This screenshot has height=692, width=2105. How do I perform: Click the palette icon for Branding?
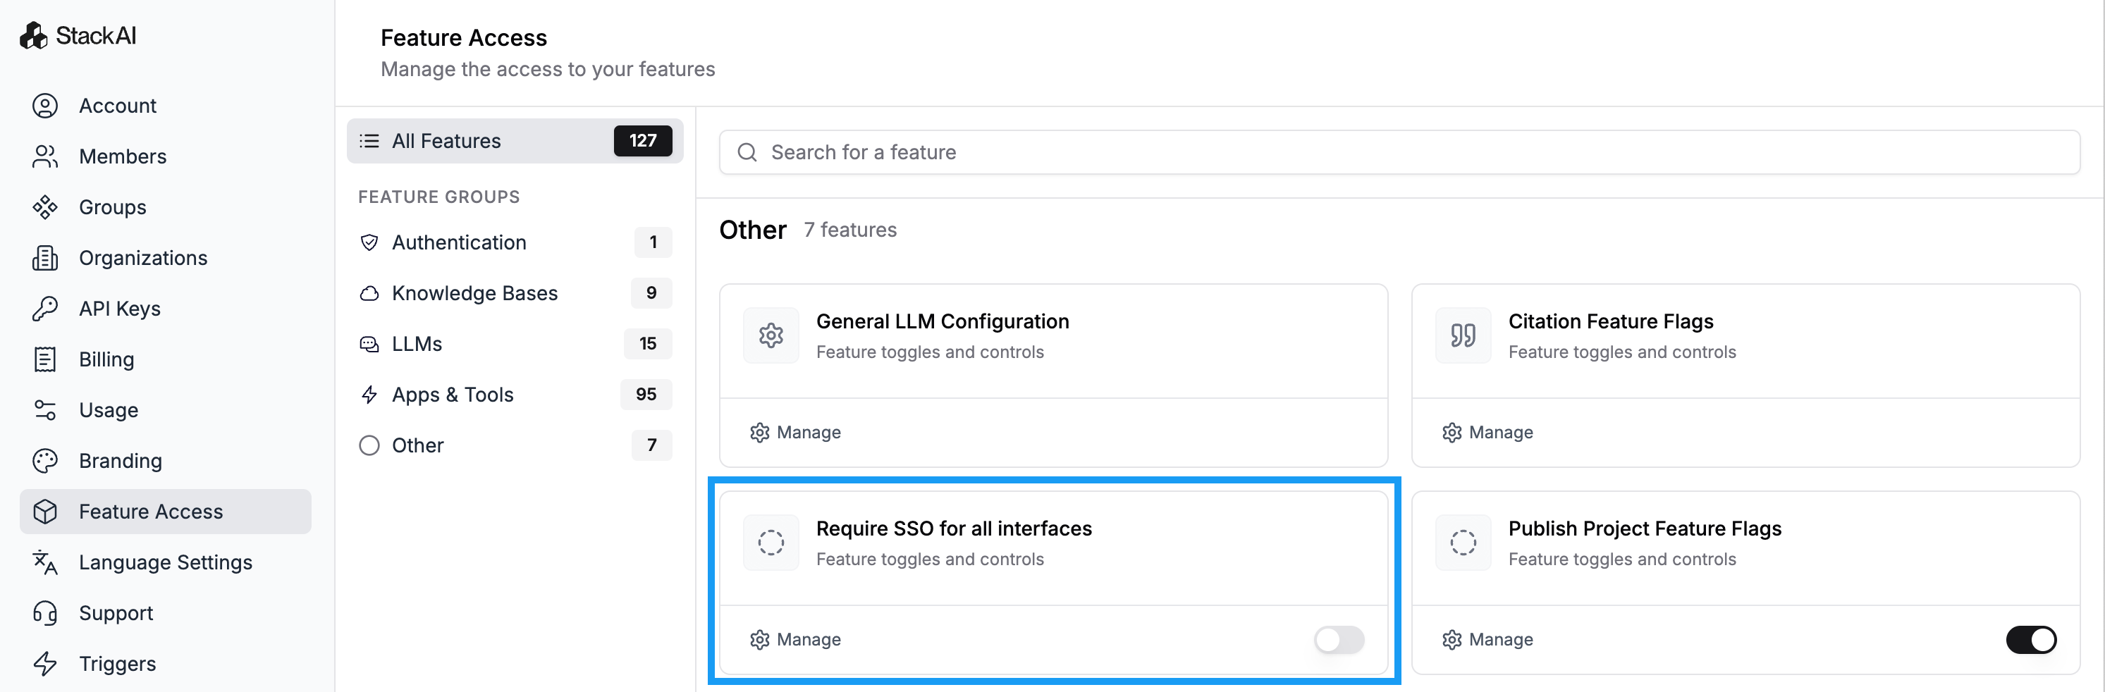(45, 461)
